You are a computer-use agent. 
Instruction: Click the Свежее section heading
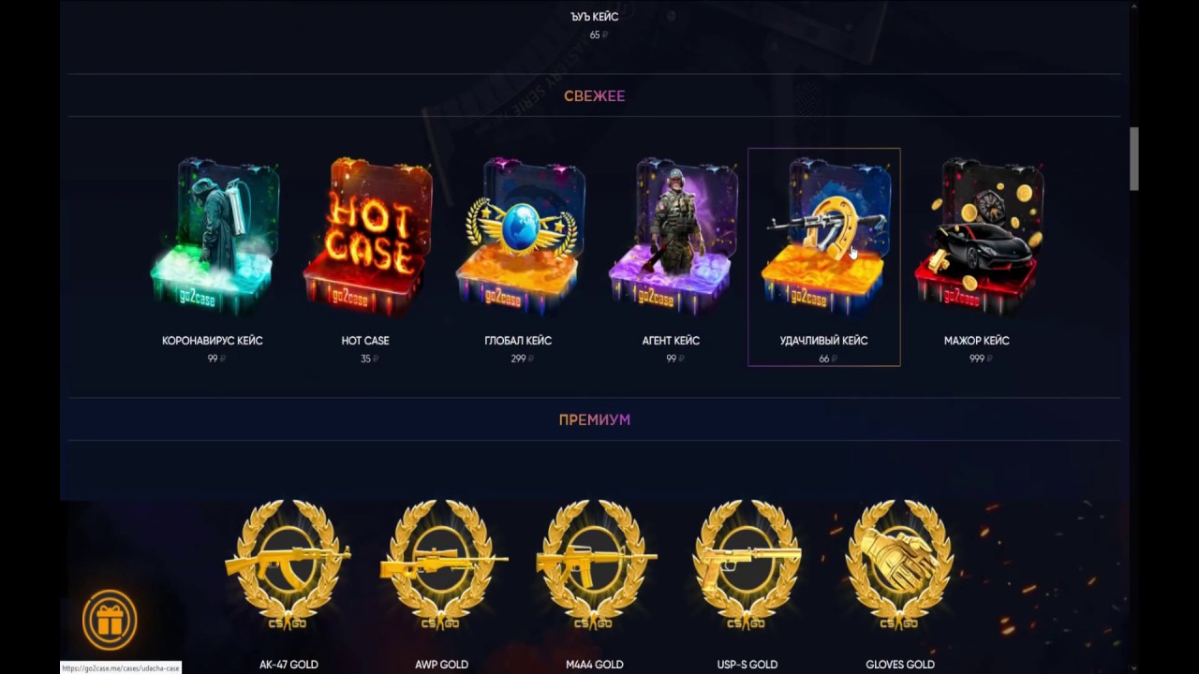tap(595, 95)
